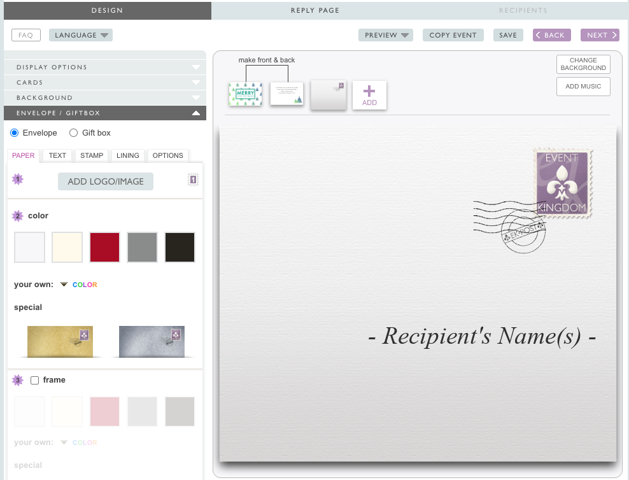Choose the gold special envelope paper
Screen dimensions: 629x480
60,341
